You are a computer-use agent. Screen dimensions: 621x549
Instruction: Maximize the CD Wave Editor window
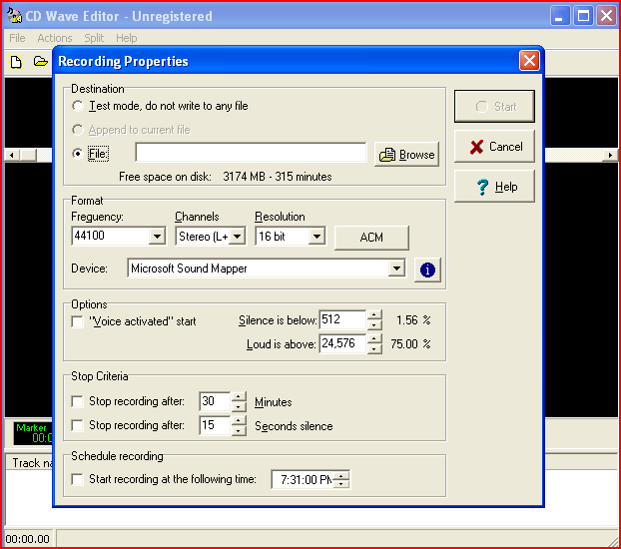pyautogui.click(x=583, y=16)
